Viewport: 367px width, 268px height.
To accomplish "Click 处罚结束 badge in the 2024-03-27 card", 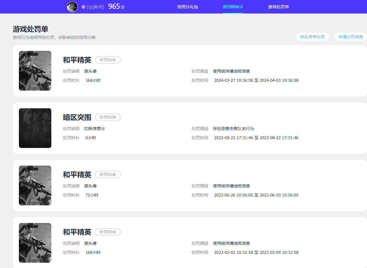I will point(108,60).
